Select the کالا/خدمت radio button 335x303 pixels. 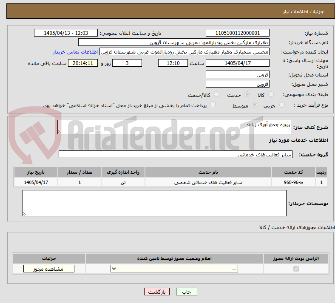pos(217,94)
